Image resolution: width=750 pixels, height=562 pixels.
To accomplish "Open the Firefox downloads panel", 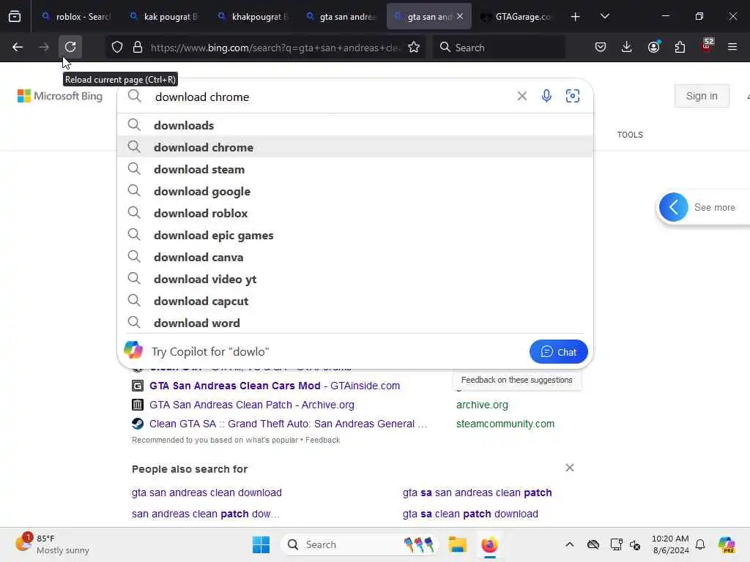I will (x=627, y=47).
